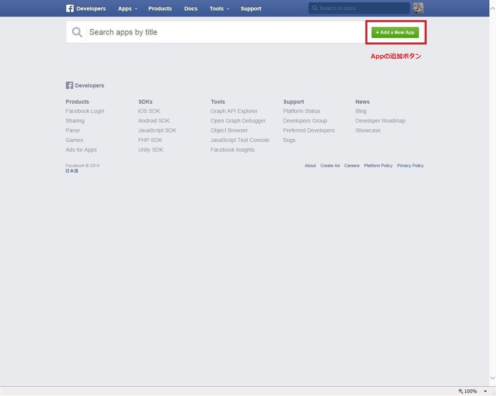Screen dimensions: 496x396
Task: Click the browser zoom magnifier icon
Action: (460, 391)
